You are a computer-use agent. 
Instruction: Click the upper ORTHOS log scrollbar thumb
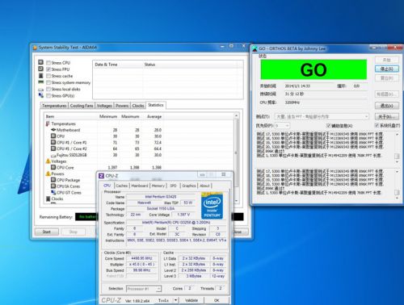(397, 156)
